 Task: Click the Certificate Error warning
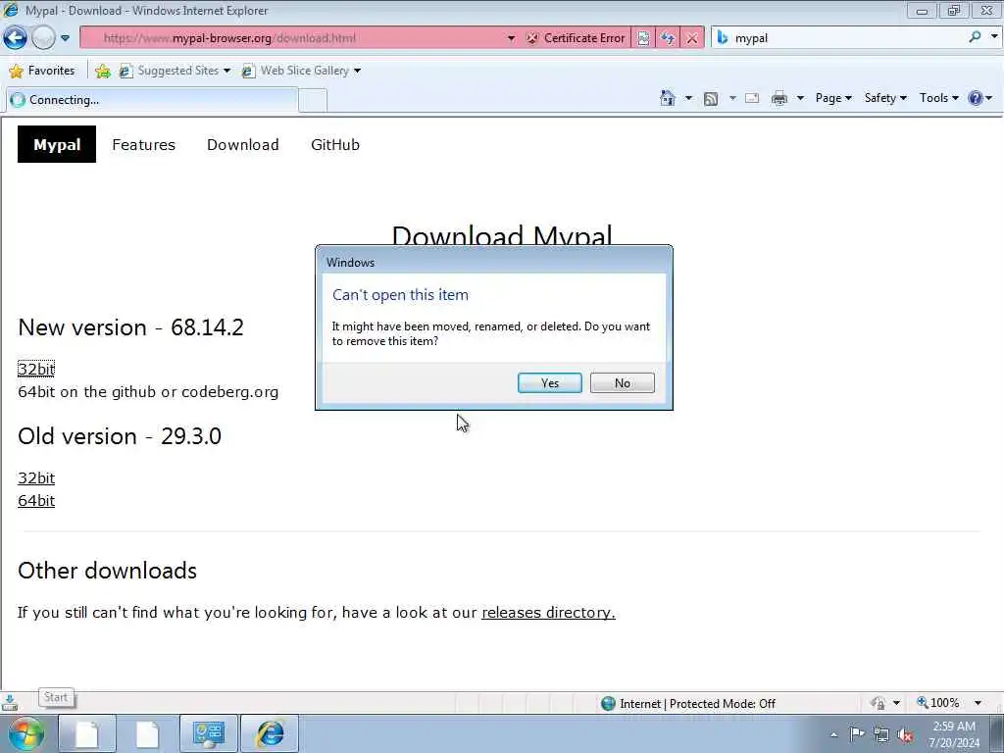tap(575, 38)
